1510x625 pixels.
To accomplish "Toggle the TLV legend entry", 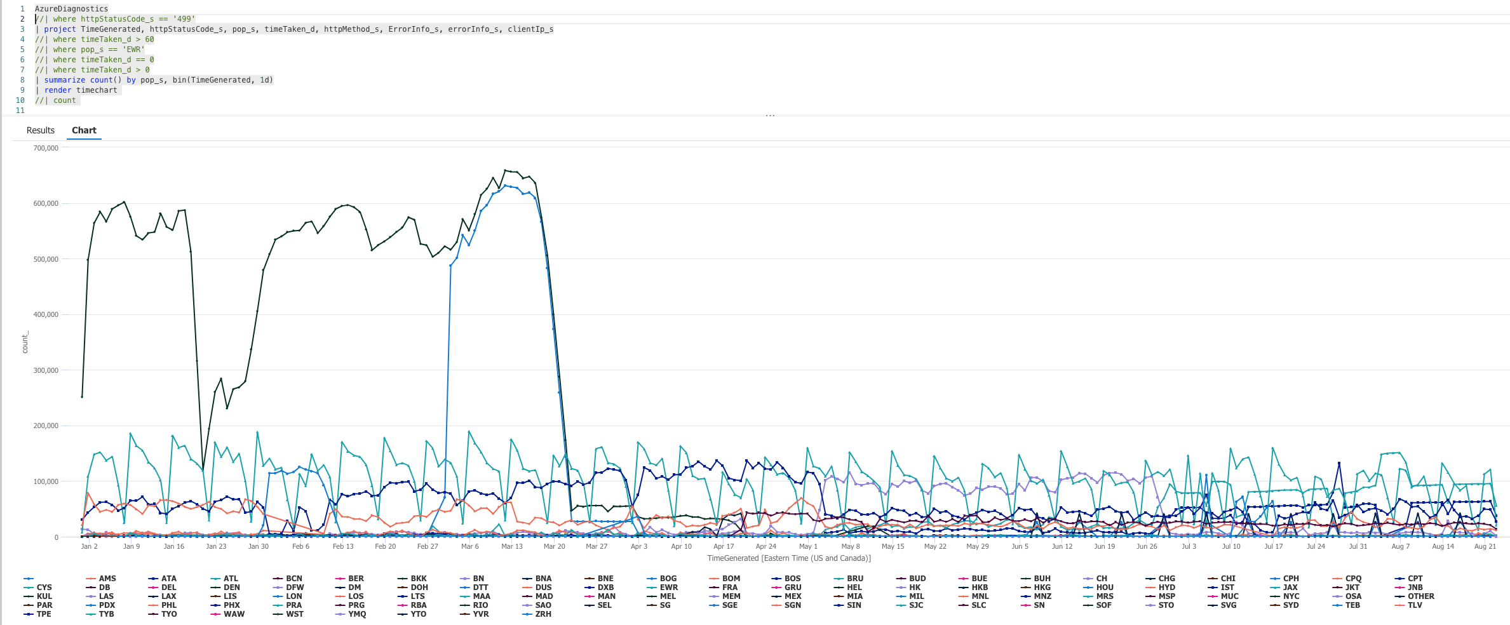I will pyautogui.click(x=1408, y=605).
